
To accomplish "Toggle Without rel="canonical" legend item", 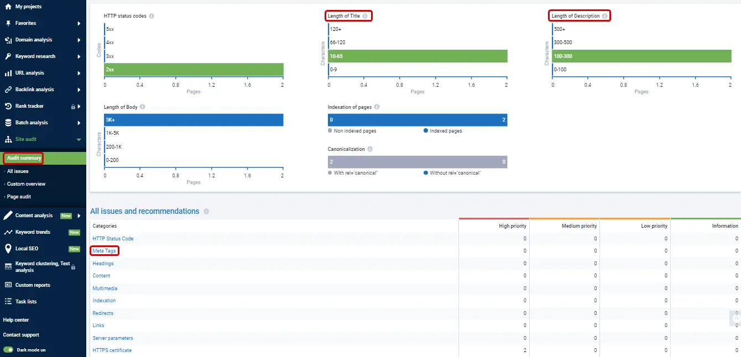I will pyautogui.click(x=452, y=173).
